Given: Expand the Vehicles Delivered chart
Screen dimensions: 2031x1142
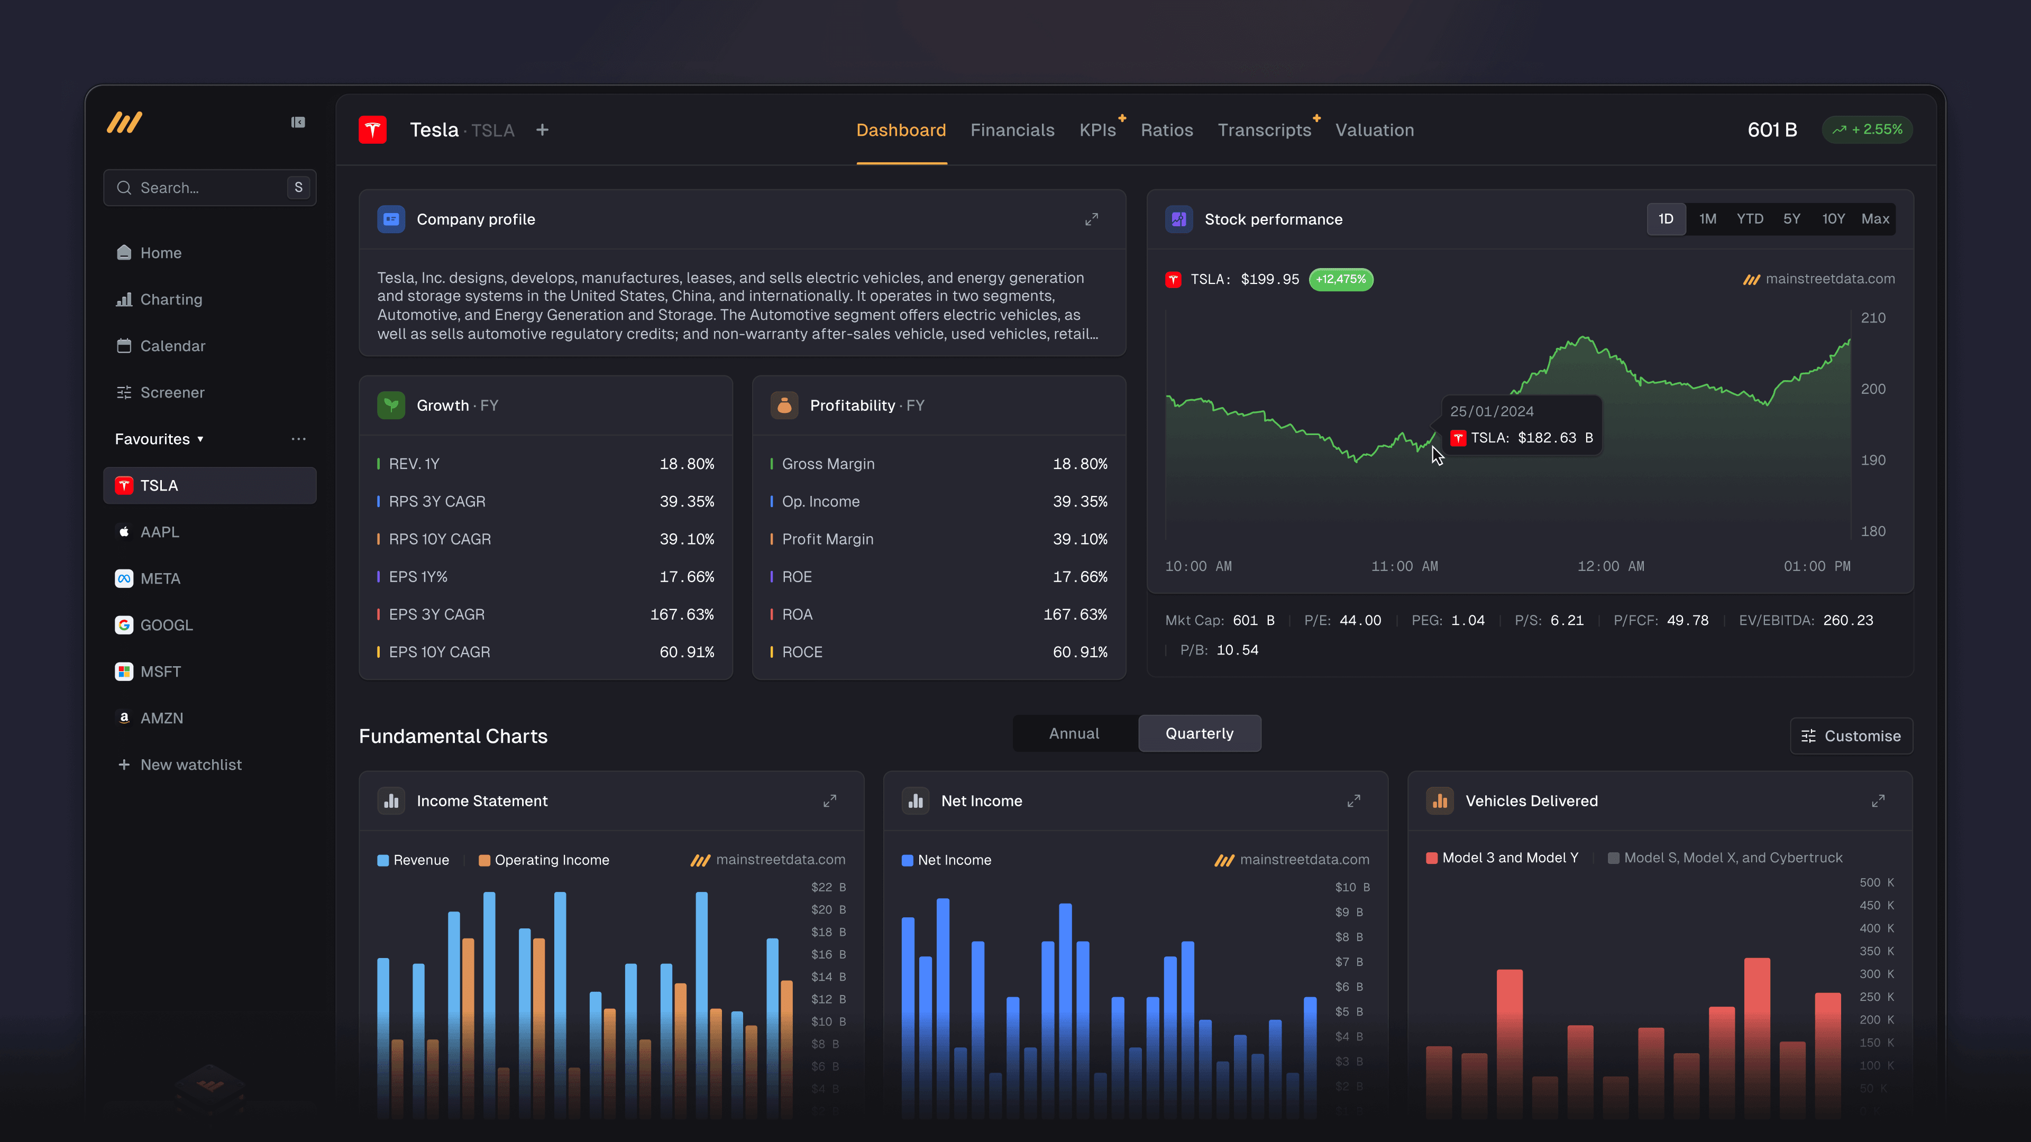Looking at the screenshot, I should pyautogui.click(x=1878, y=801).
